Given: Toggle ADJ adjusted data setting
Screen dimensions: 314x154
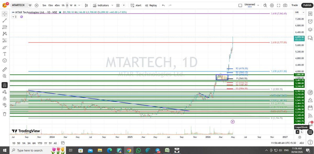Looking at the screenshot, I should [302, 143].
